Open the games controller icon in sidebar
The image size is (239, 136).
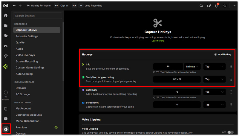[6, 46]
